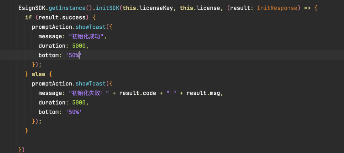Click the initSDK method name
The width and height of the screenshot is (344, 153).
pos(107,8)
